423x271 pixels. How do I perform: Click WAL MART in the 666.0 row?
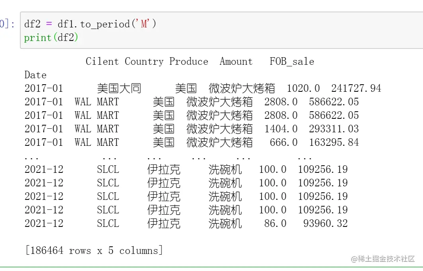point(96,142)
